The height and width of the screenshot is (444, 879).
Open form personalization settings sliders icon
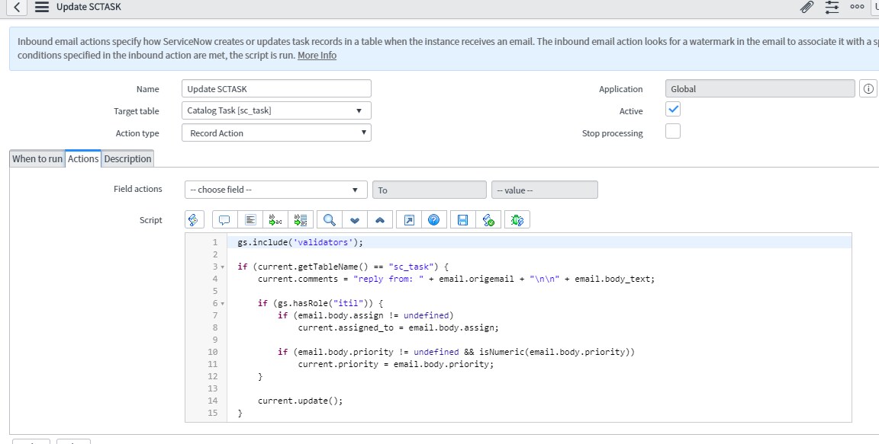832,8
